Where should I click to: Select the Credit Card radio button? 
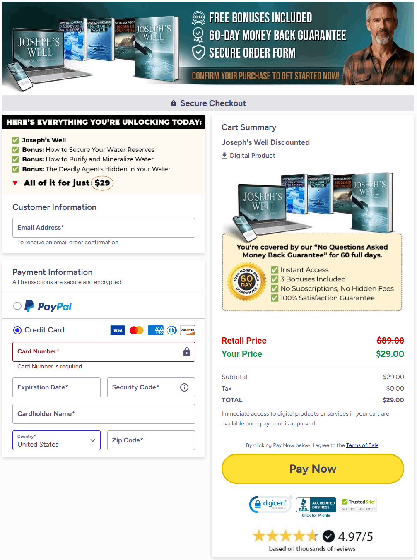point(17,330)
